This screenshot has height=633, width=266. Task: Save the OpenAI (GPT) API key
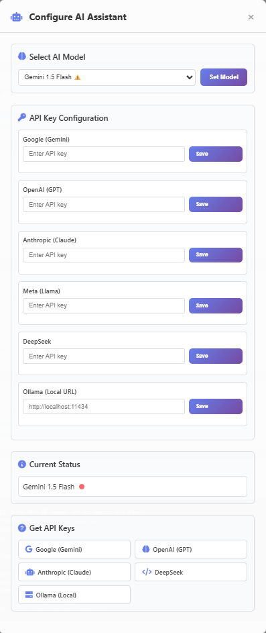[216, 204]
